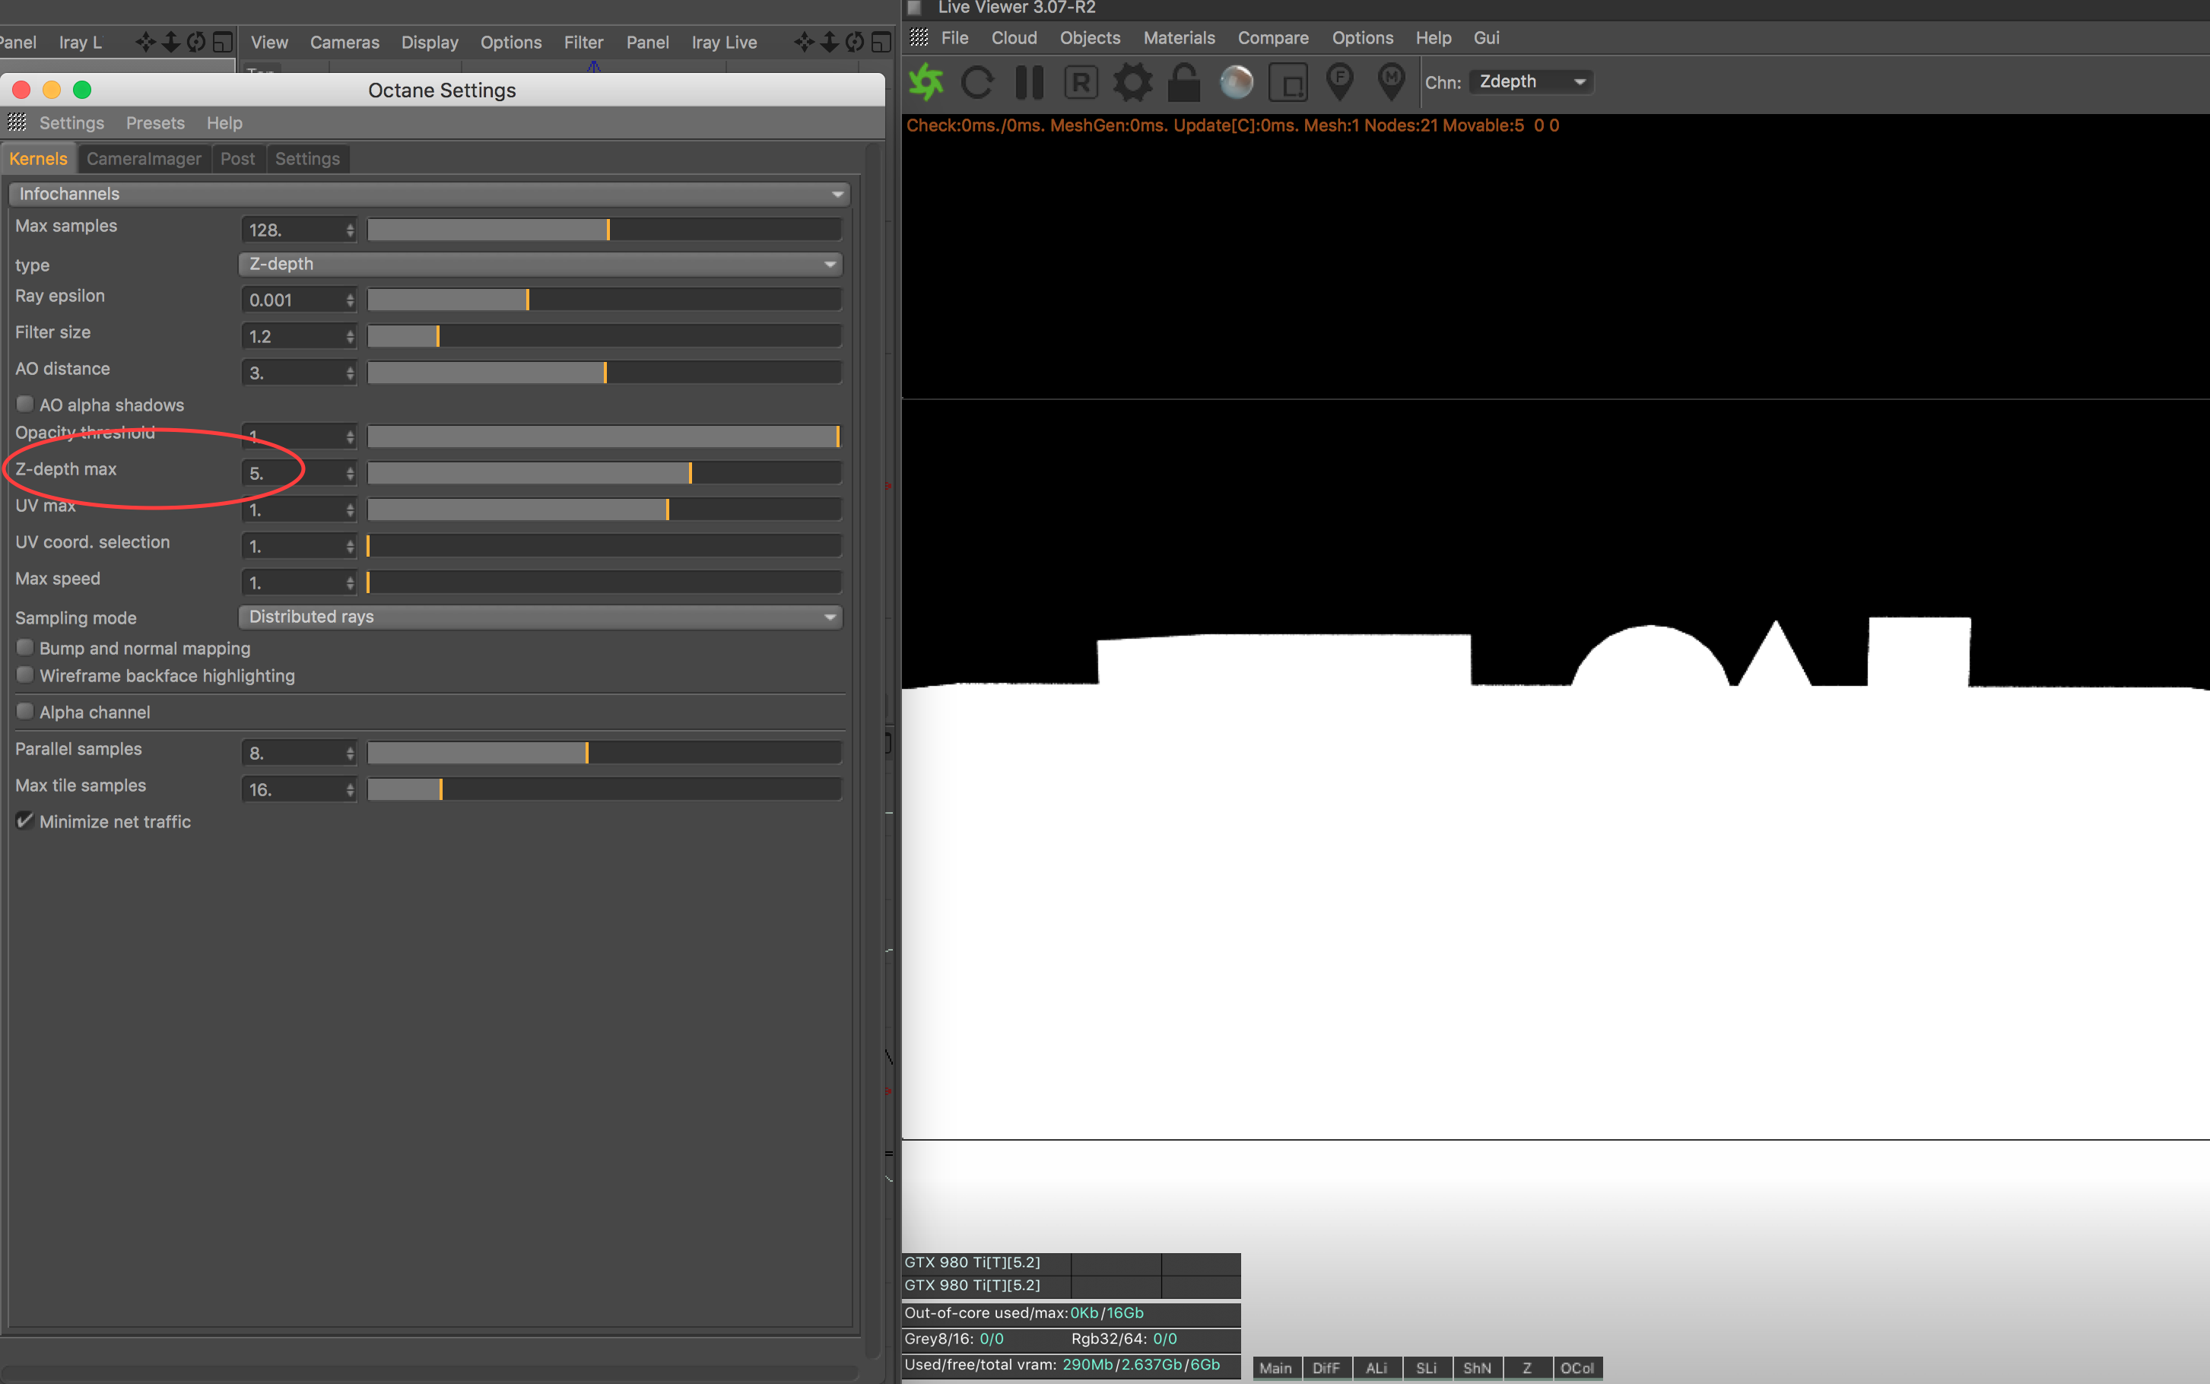
Task: Switch to the CameraImager tab
Action: (144, 159)
